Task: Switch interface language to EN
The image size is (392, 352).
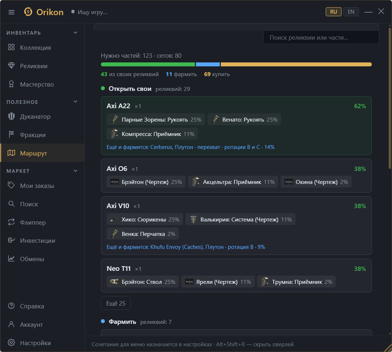Action: click(351, 12)
